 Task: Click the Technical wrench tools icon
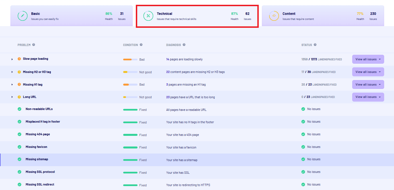(x=148, y=16)
